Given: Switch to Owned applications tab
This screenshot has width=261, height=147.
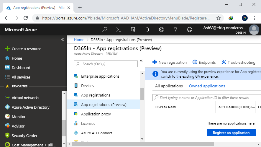Looking at the screenshot, I should point(207,86).
